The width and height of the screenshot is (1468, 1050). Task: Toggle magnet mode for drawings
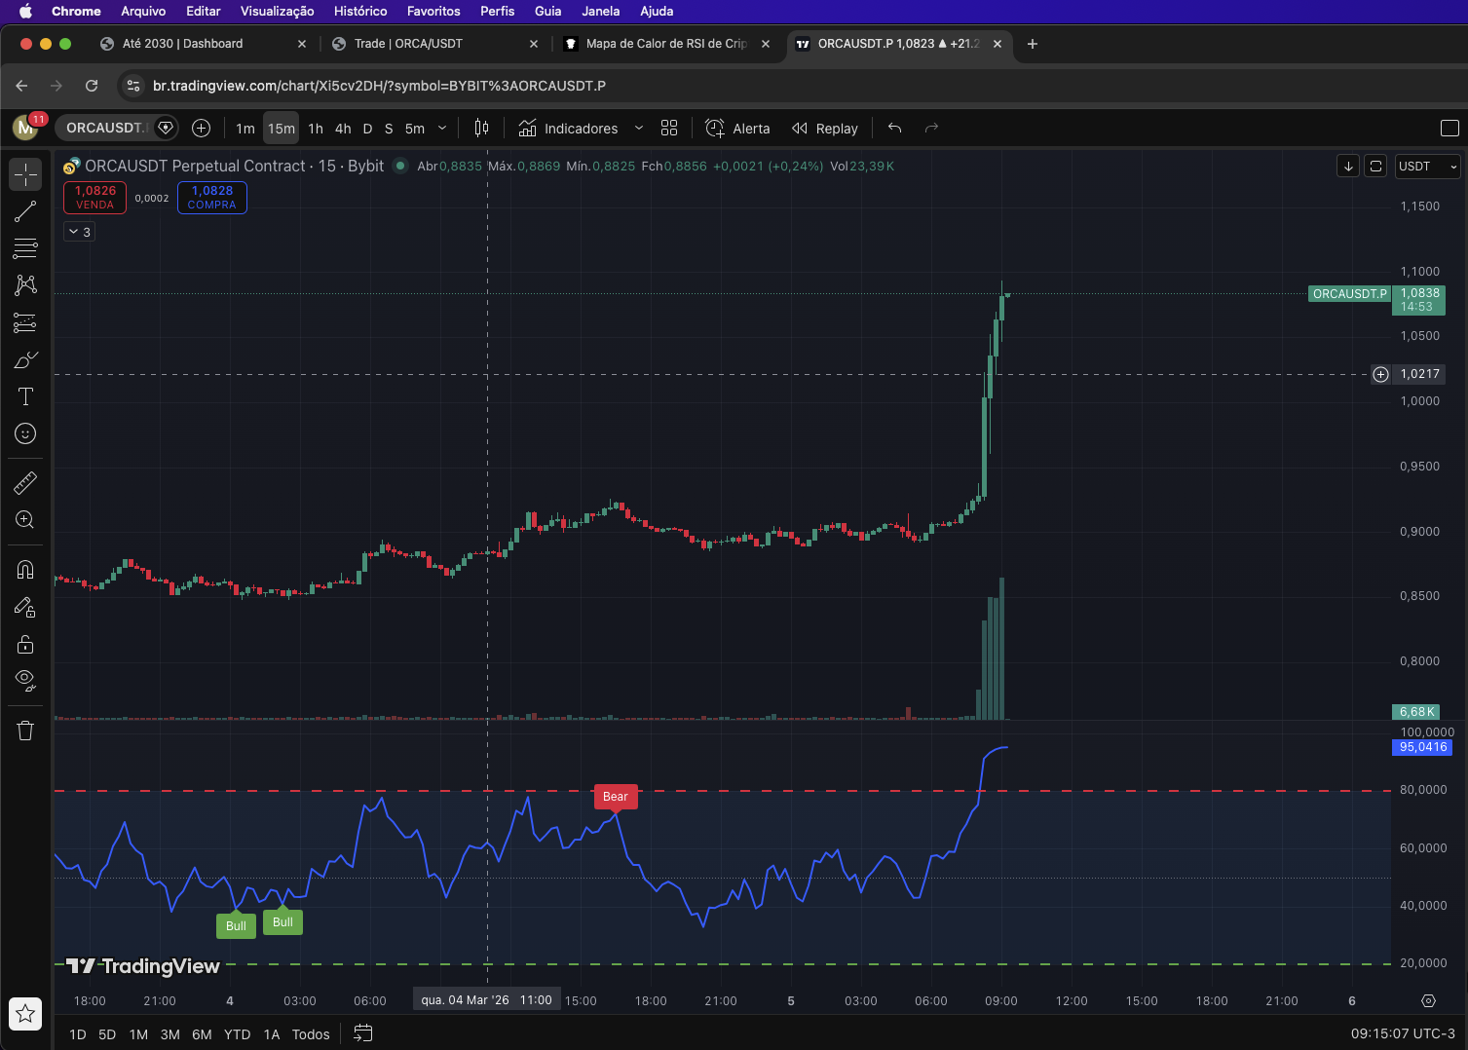[25, 570]
